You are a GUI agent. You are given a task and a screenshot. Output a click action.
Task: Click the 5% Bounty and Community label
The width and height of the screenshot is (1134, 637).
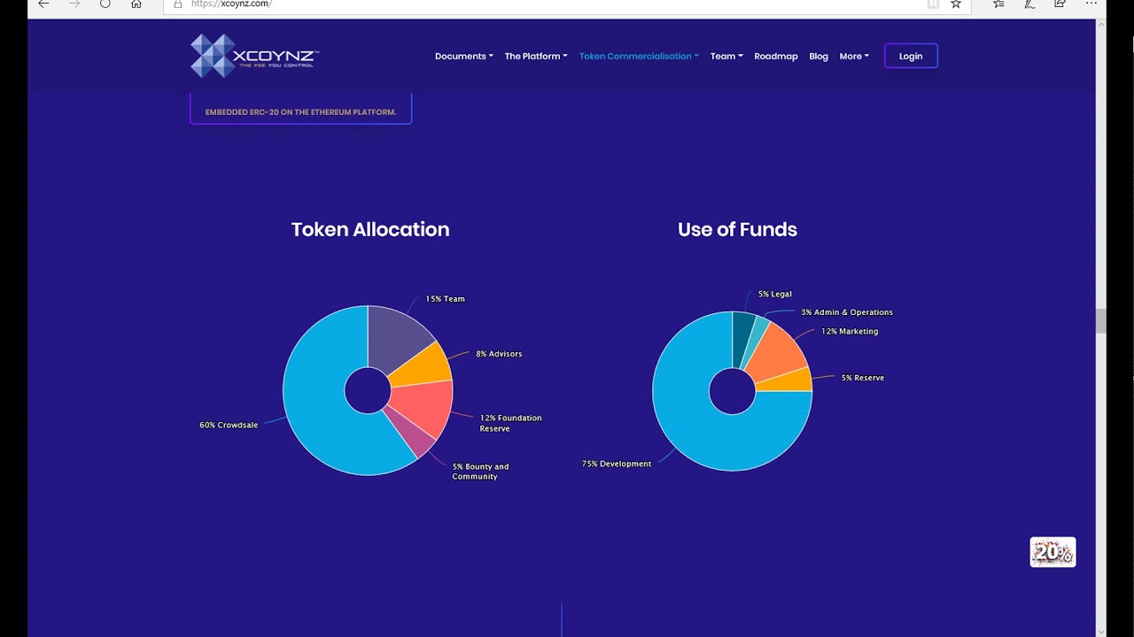(480, 472)
